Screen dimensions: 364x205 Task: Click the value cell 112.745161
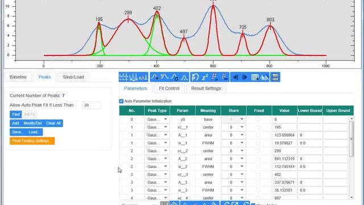(284, 167)
